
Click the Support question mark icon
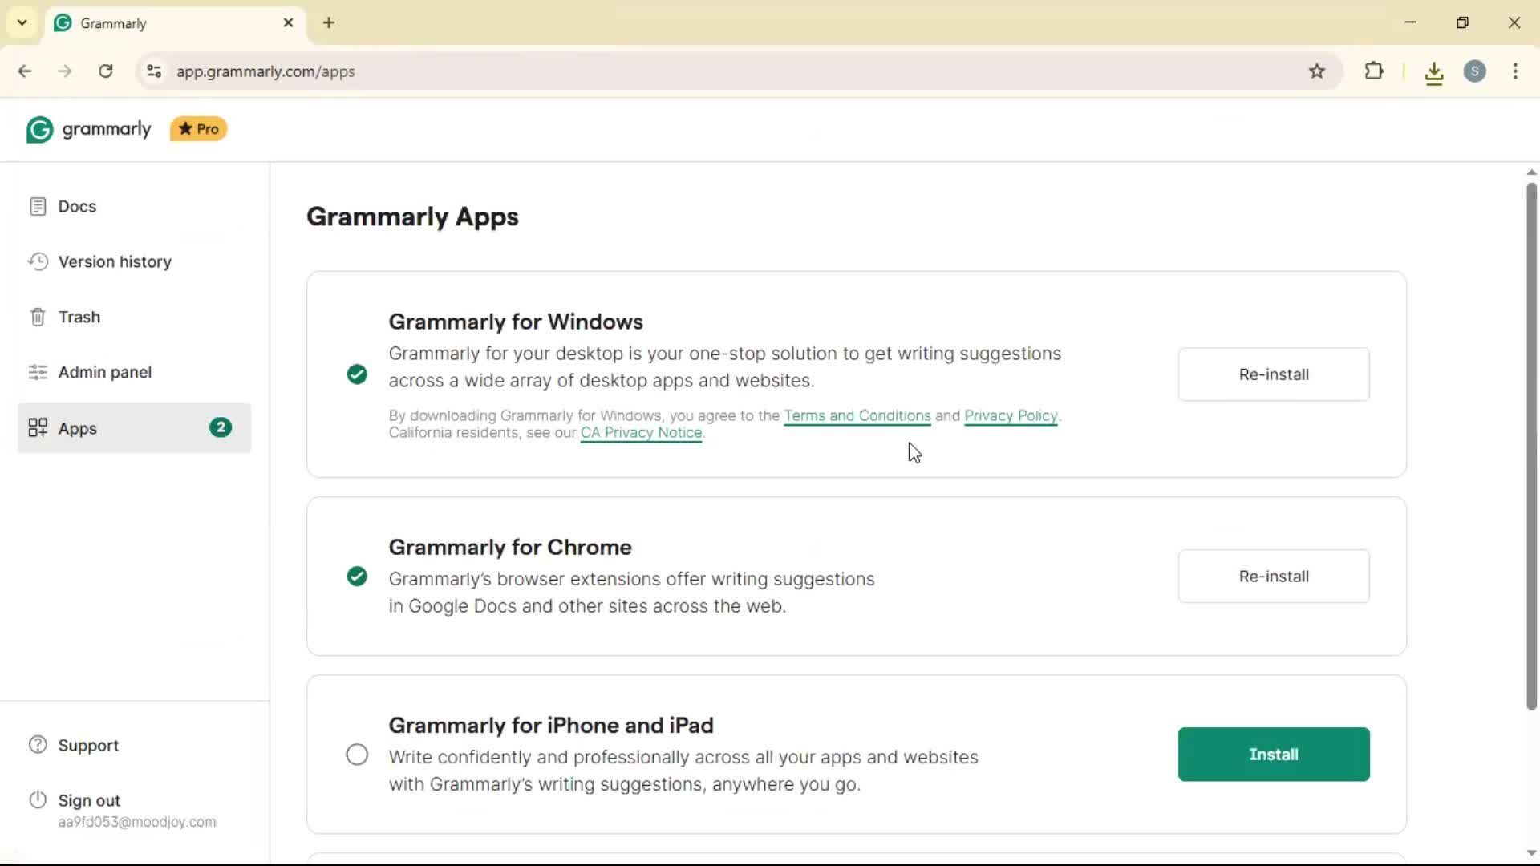(38, 745)
